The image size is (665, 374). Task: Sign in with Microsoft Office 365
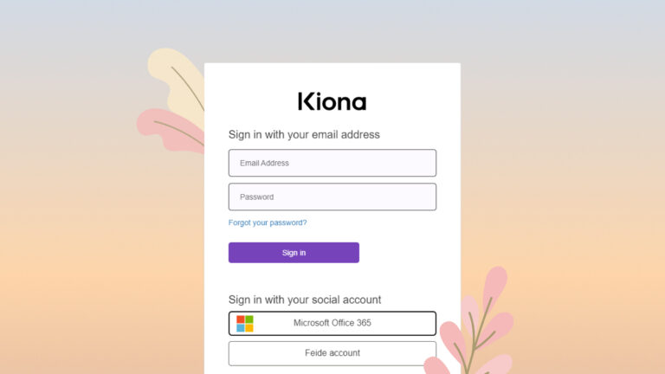332,323
